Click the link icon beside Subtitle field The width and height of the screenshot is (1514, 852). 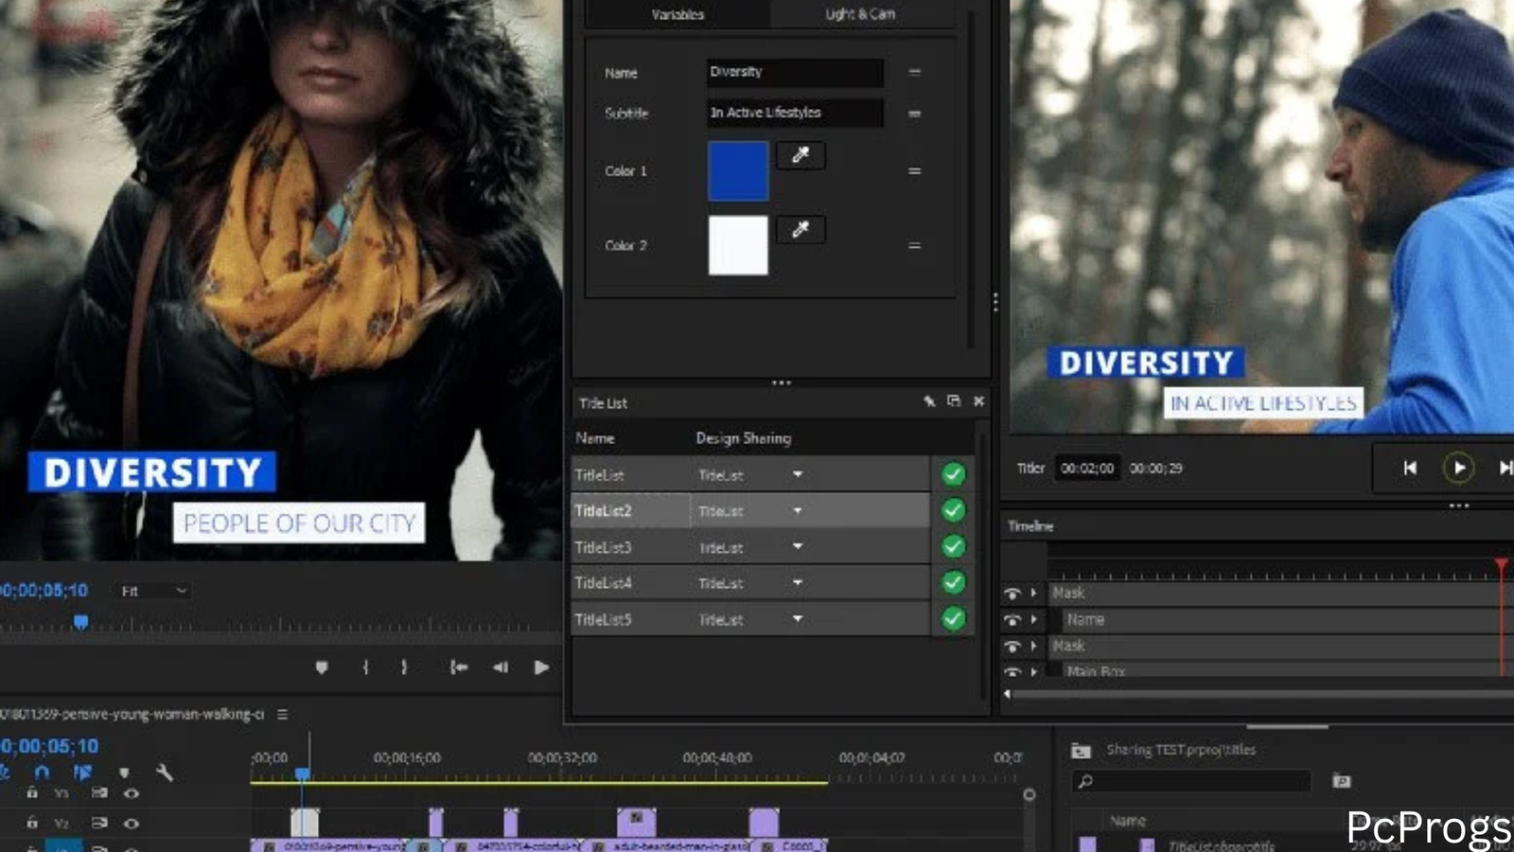tap(914, 114)
